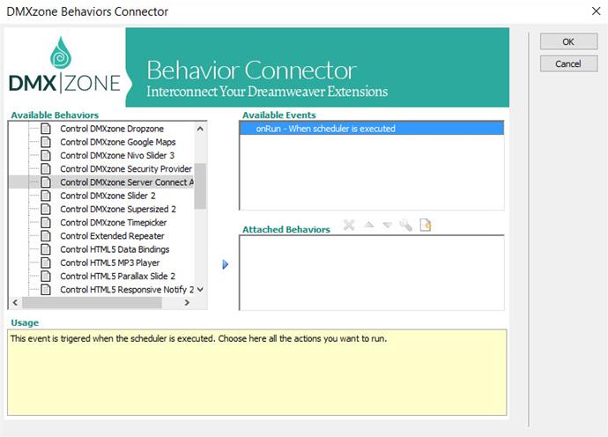Screen dimensions: 608x437
Task: Click document icon beside Control DMXzone Dropzone
Action: click(x=46, y=129)
